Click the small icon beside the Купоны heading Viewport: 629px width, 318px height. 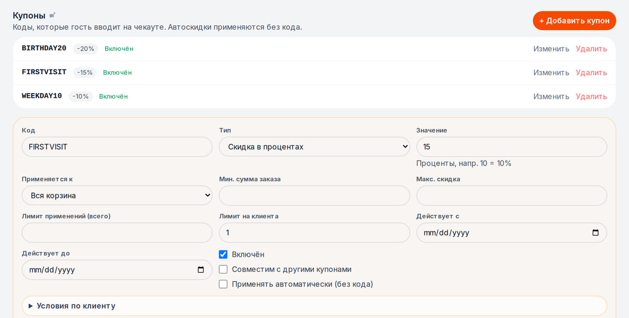pos(52,15)
